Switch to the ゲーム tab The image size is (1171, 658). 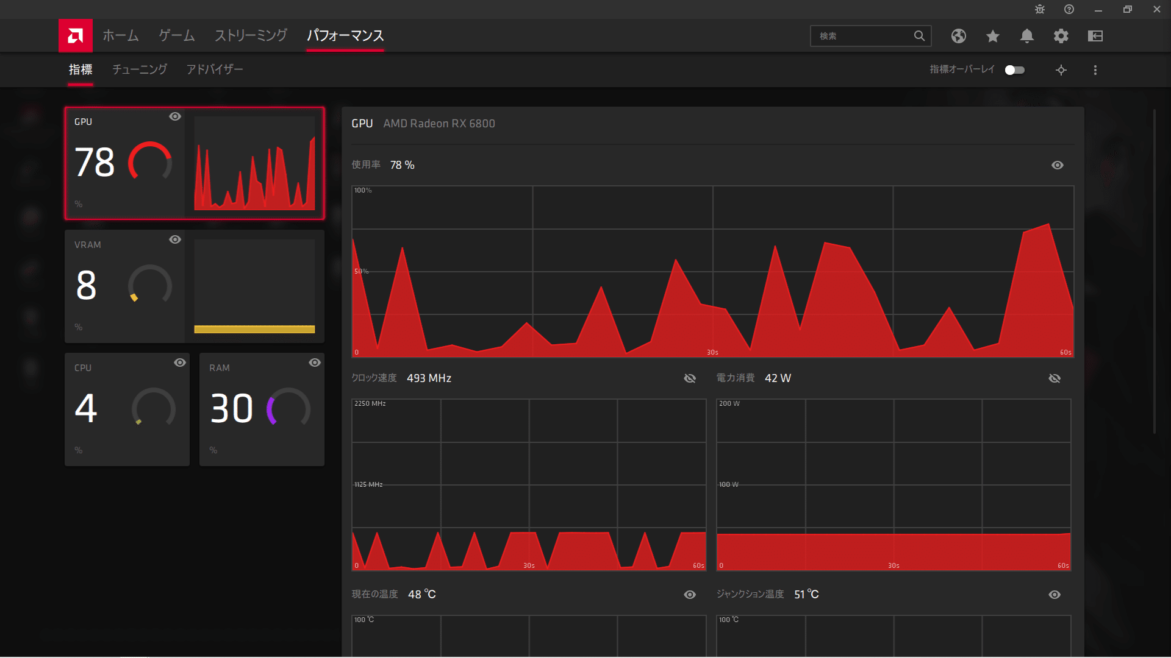(177, 36)
